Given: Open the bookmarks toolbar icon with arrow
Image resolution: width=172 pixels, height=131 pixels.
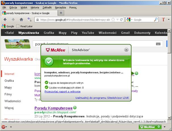Looking at the screenshot, I should click(x=29, y=20).
